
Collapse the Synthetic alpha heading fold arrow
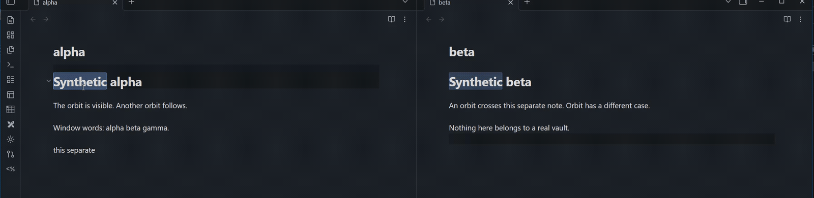click(x=48, y=81)
